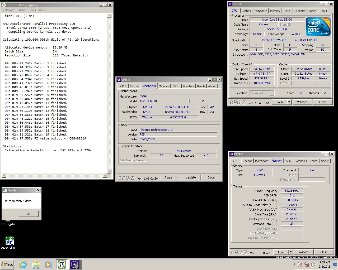Click the network tray icon with red X
This screenshot has height=270, width=338.
tap(307, 264)
